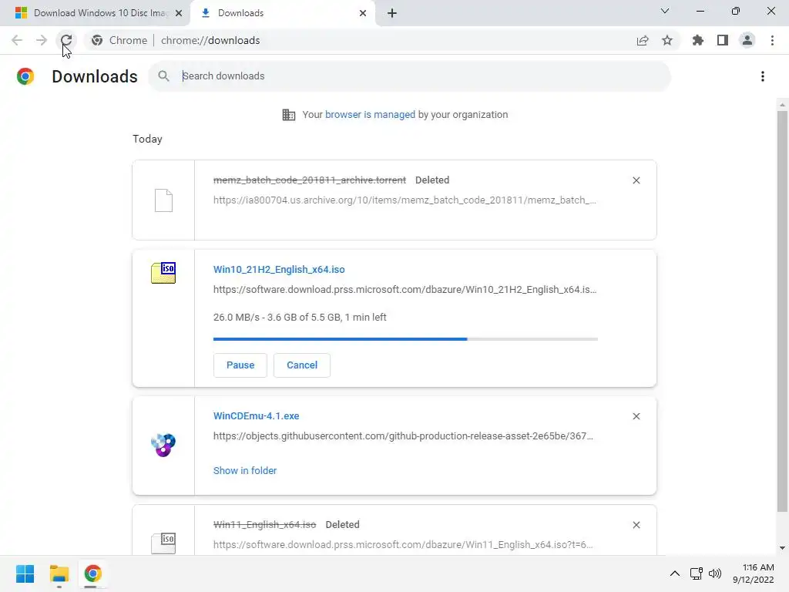
Task: Open File Explorer from taskbar
Action: coord(59,573)
